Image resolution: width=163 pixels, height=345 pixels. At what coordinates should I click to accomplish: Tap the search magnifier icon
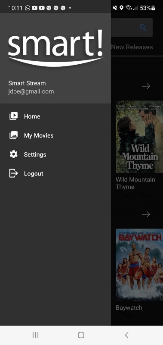(143, 28)
